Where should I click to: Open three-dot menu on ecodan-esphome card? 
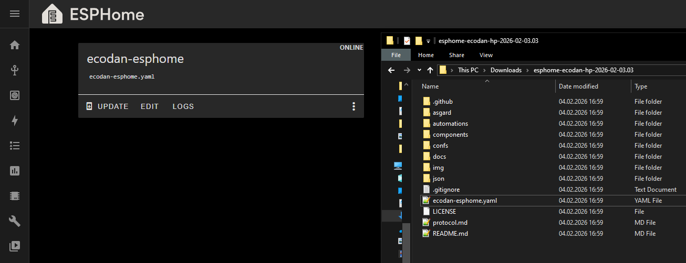(354, 106)
